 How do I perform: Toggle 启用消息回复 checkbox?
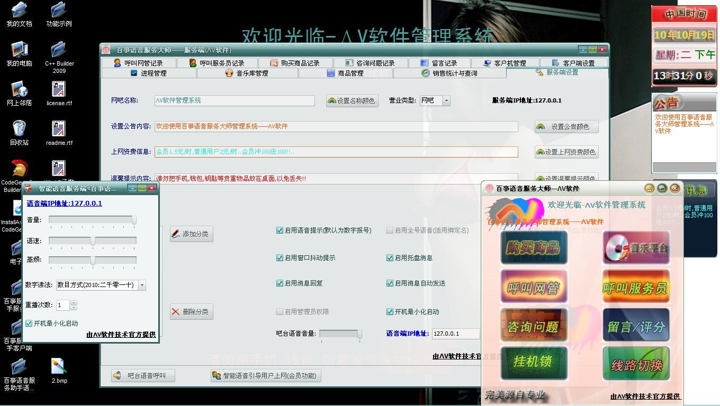280,283
